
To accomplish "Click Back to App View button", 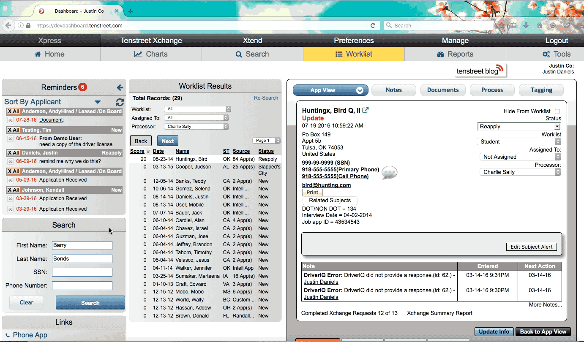I will coord(543,331).
